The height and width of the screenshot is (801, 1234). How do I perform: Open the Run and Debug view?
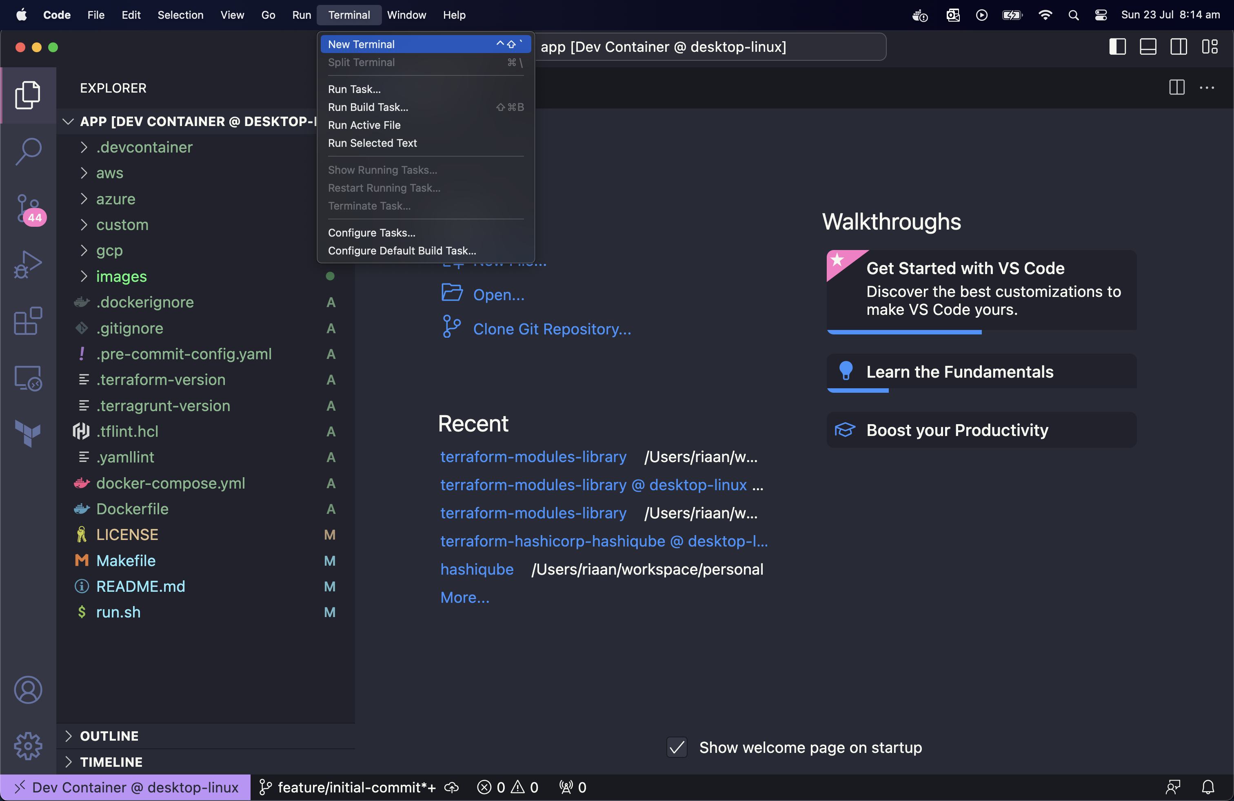click(28, 265)
